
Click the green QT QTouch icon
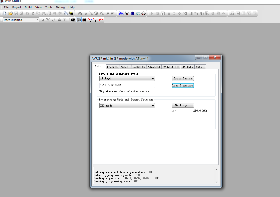point(138,13)
